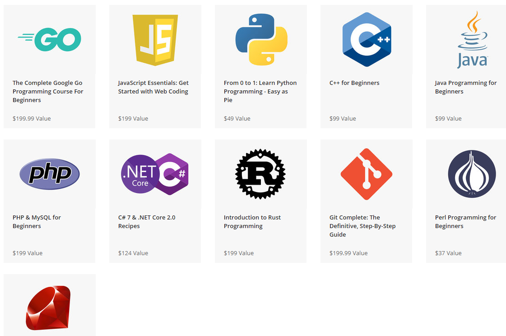Screen dimensions: 506x336
Task: Open Git Complete: The Definitive Guide title
Action: coord(362,226)
